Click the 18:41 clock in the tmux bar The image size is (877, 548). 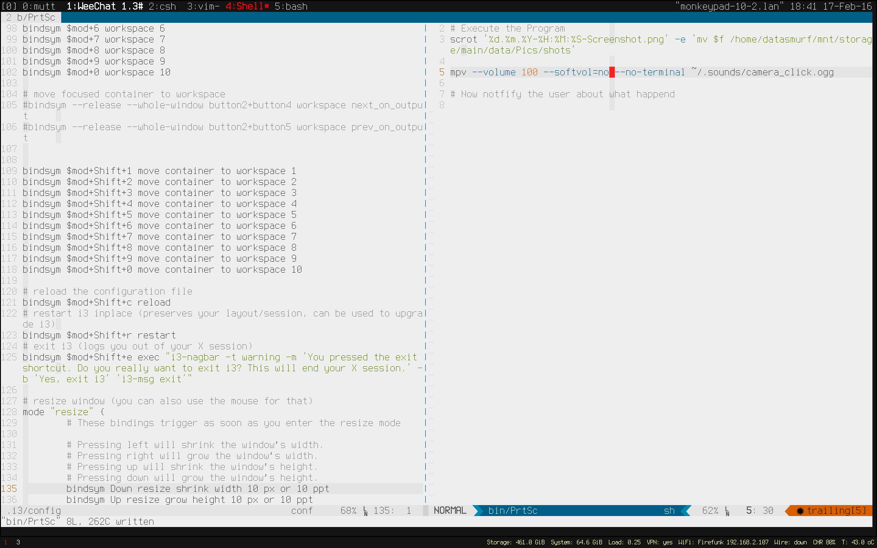[803, 6]
